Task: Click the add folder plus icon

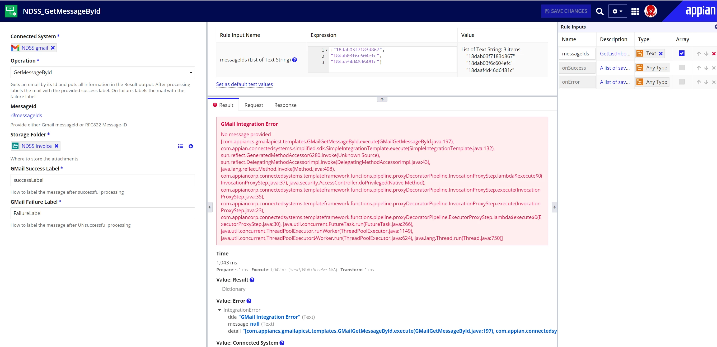Action: [x=191, y=146]
